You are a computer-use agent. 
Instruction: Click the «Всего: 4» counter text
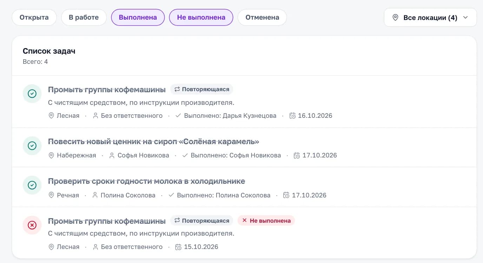(35, 62)
